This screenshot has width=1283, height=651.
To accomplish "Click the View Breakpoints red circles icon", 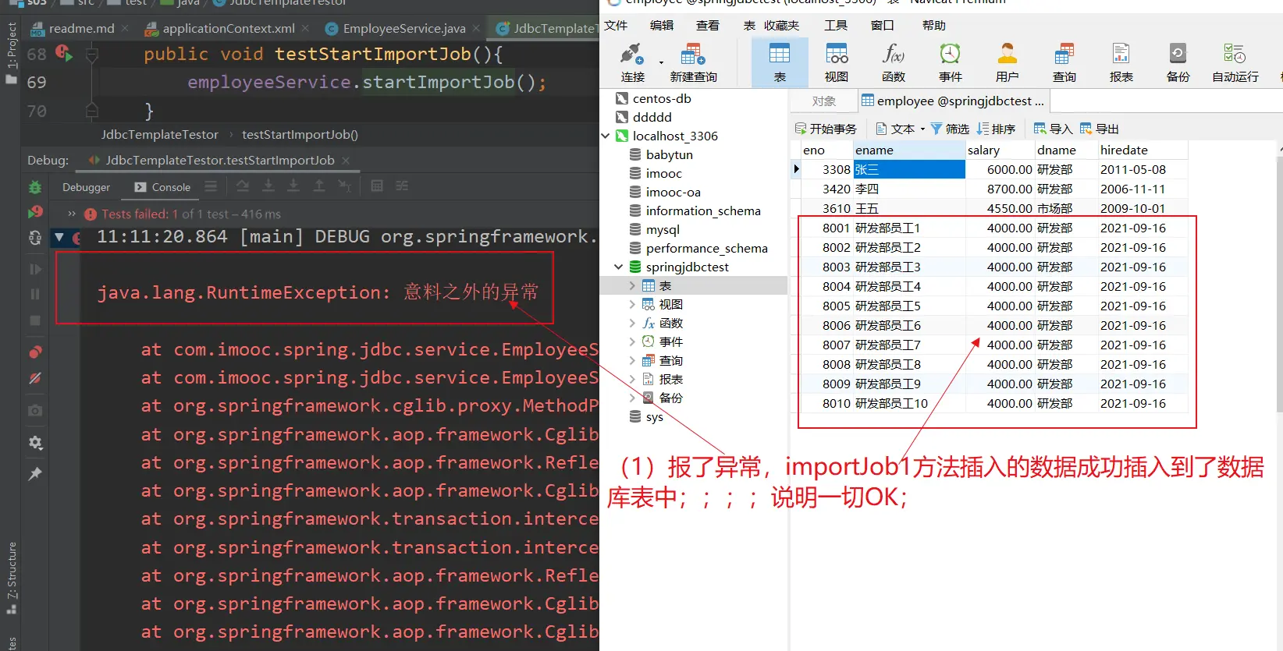I will point(35,352).
